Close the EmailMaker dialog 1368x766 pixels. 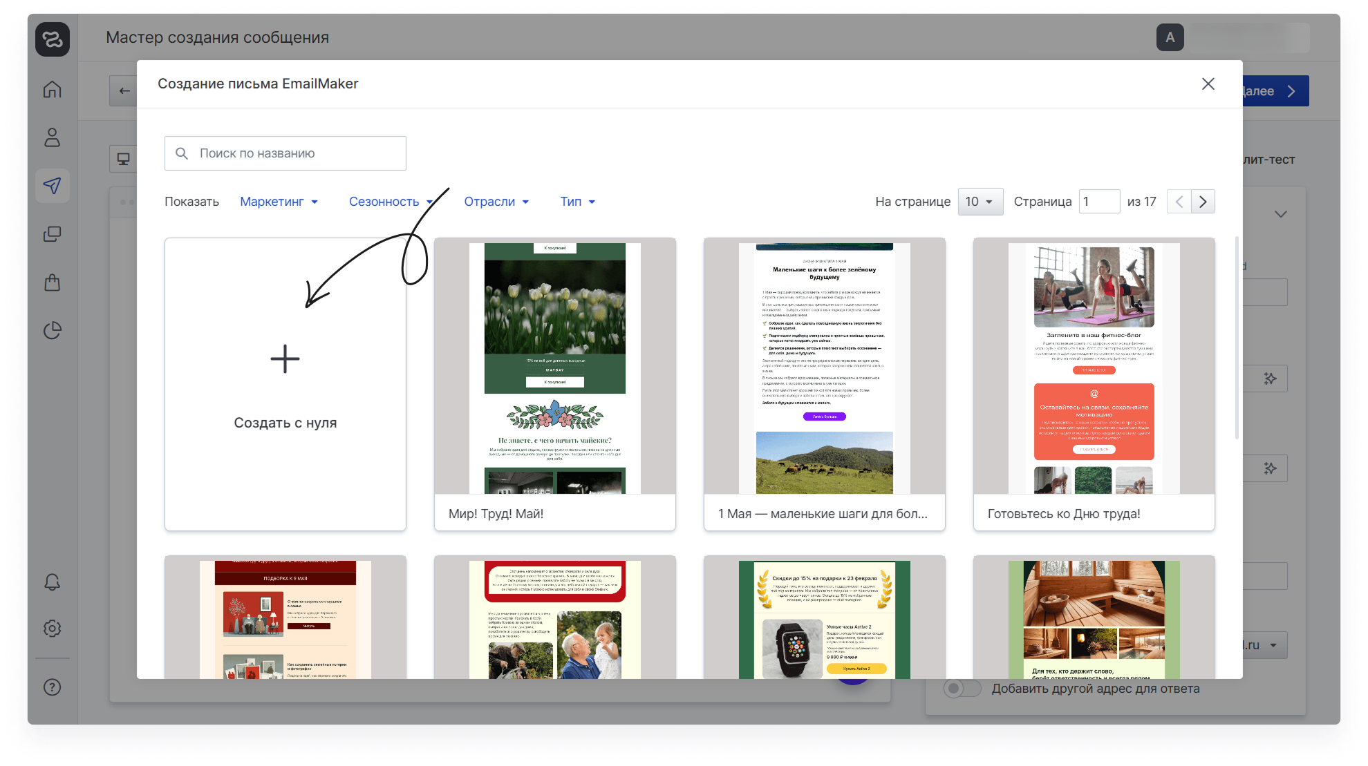1208,84
